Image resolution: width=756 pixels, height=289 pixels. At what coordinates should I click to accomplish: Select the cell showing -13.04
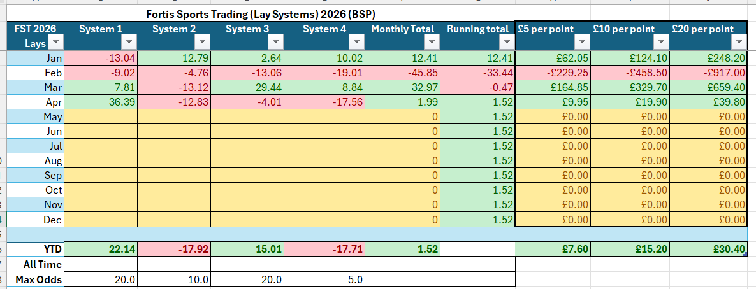tap(101, 59)
